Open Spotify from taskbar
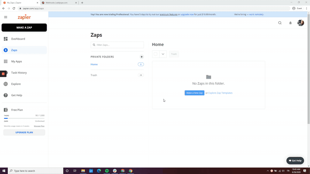The height and width of the screenshot is (174, 310). click(x=107, y=171)
